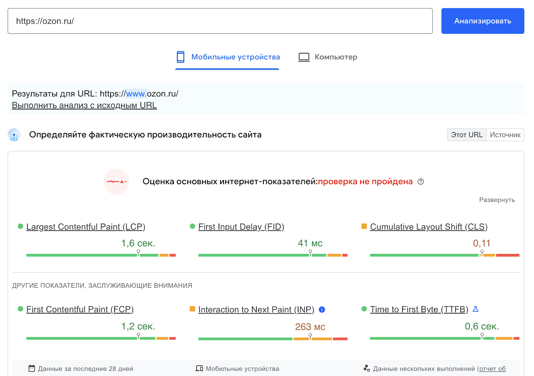
Task: Select the Этот URL view option
Action: 467,135
